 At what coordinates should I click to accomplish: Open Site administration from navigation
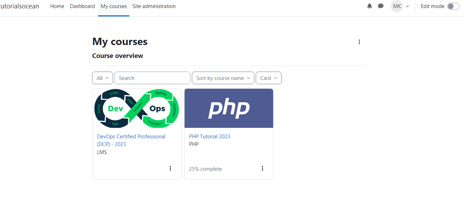point(154,6)
